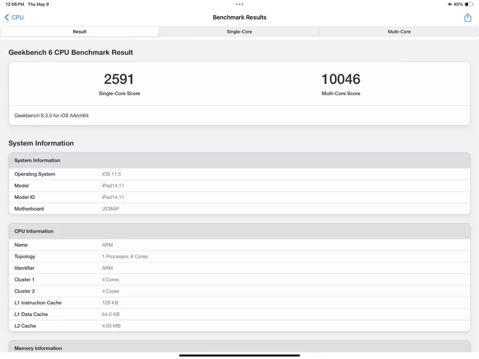This screenshot has width=479, height=359.
Task: Tap the home indicator bar at the bottom
Action: (x=239, y=356)
